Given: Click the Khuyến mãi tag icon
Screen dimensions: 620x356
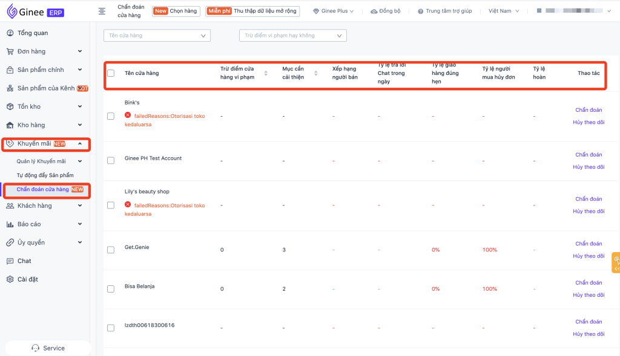Looking at the screenshot, I should pyautogui.click(x=10, y=144).
